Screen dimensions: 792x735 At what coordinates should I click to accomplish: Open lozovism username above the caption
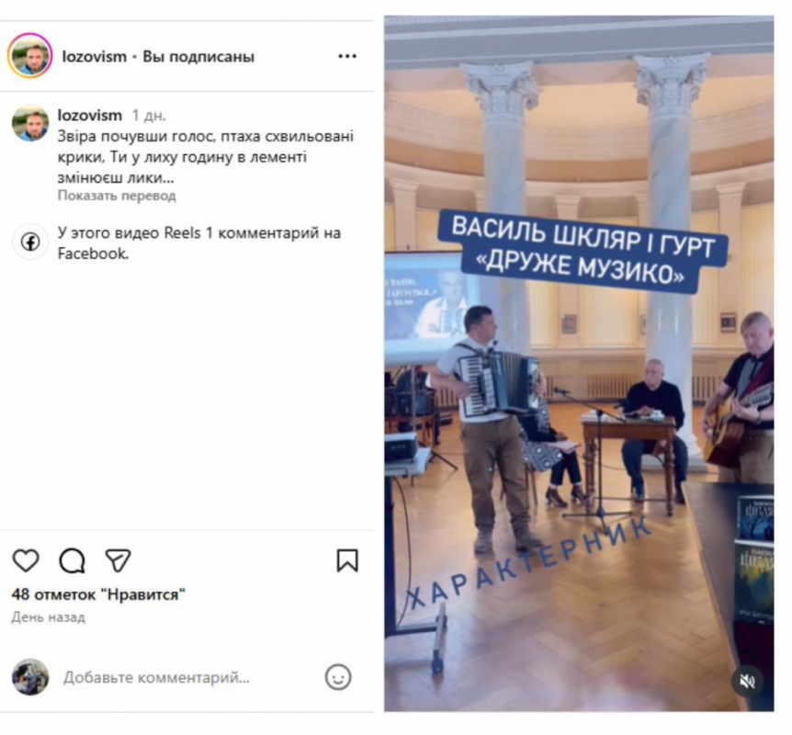tap(89, 116)
